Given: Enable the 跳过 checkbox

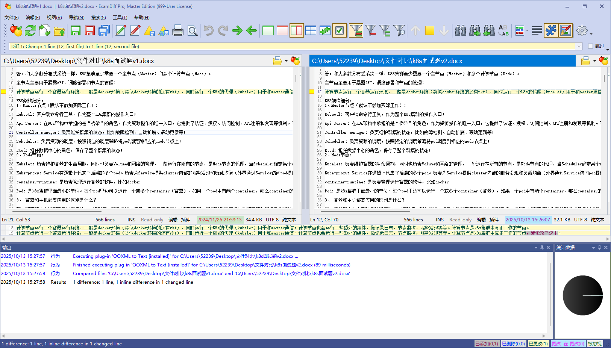Looking at the screenshot, I should [x=590, y=46].
